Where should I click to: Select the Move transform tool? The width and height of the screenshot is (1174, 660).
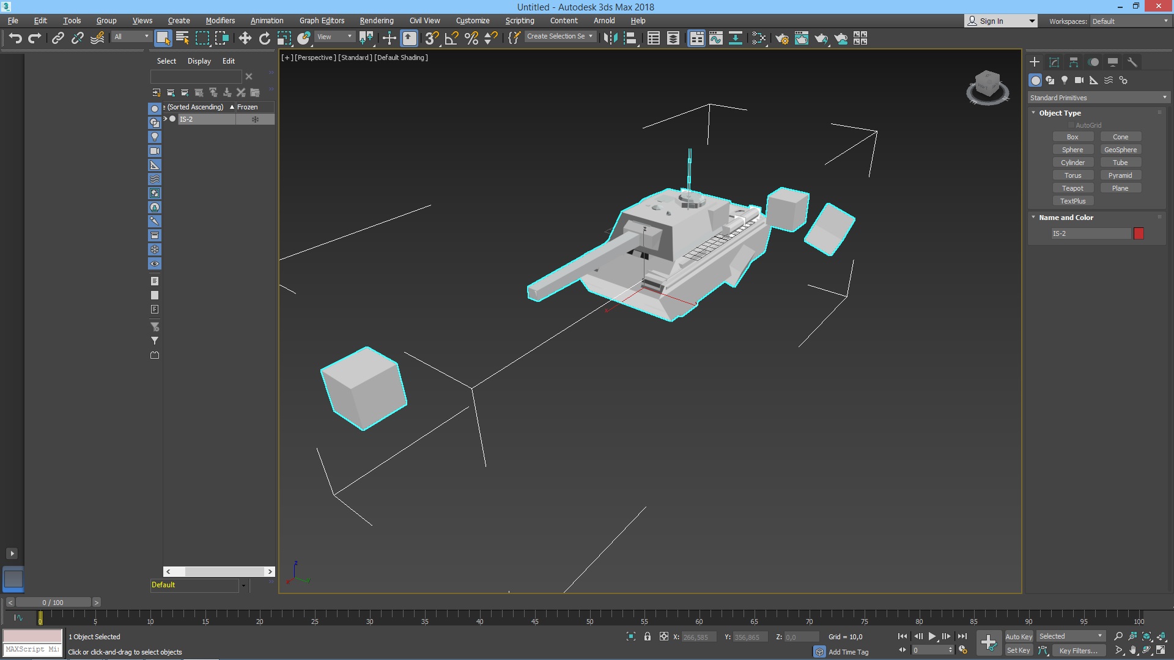pos(245,38)
